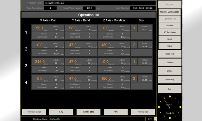Open the Counters section

point(169,62)
